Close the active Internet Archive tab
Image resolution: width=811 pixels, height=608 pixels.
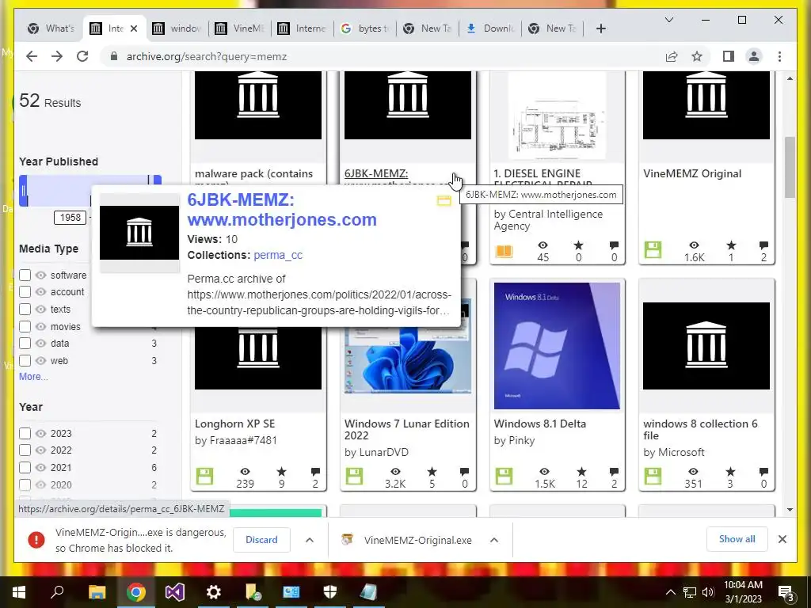point(134,28)
